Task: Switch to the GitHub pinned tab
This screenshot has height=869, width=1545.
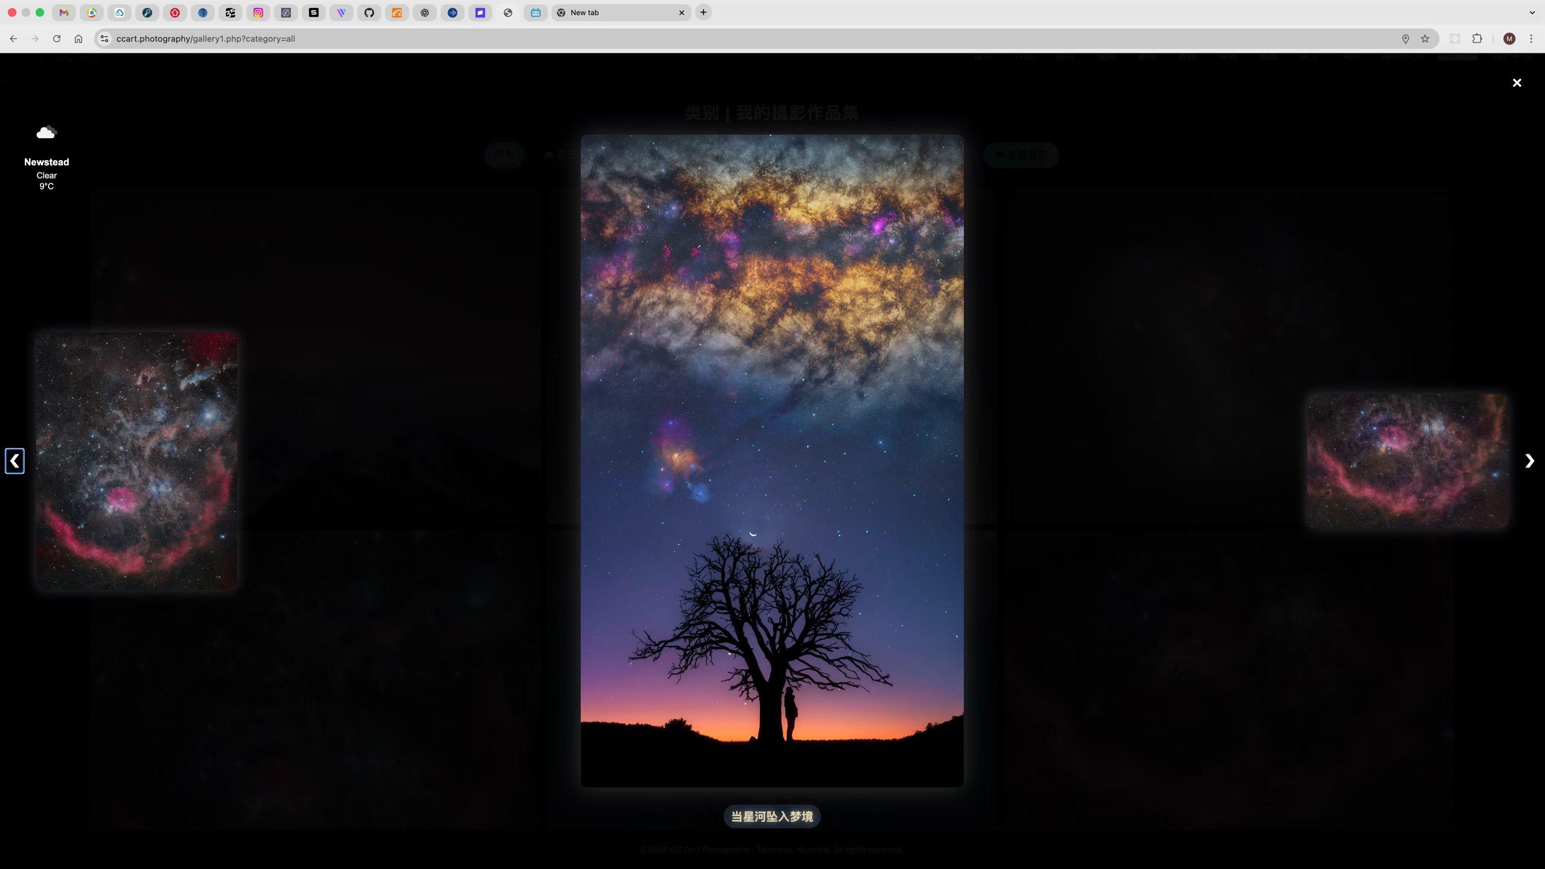Action: pos(369,13)
